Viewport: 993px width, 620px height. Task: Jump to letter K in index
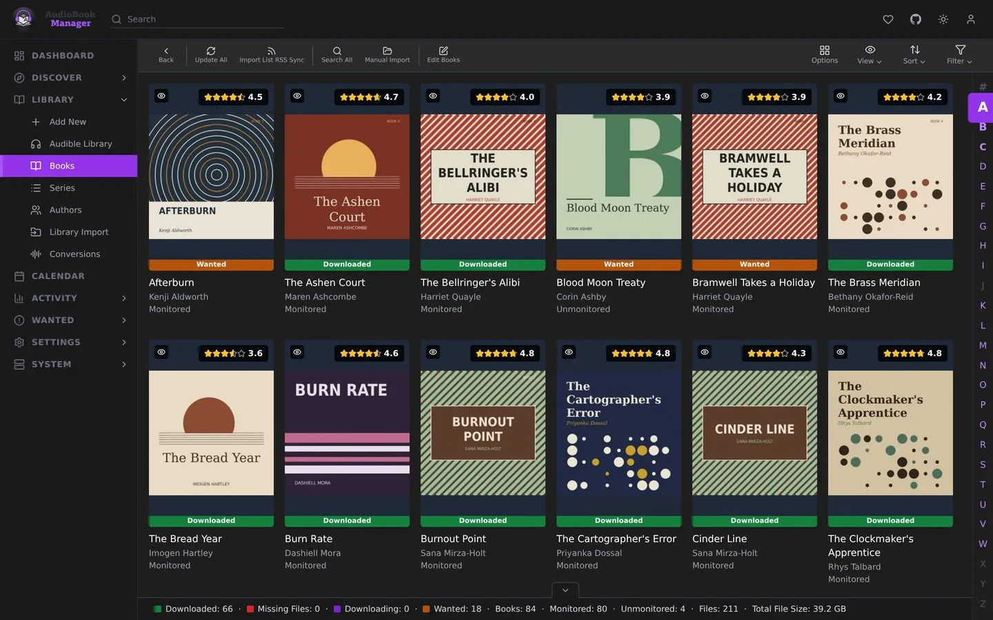pos(983,305)
